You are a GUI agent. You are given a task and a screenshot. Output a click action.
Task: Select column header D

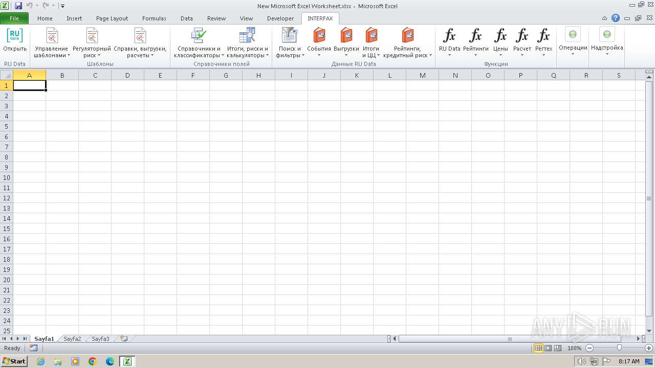coord(127,75)
